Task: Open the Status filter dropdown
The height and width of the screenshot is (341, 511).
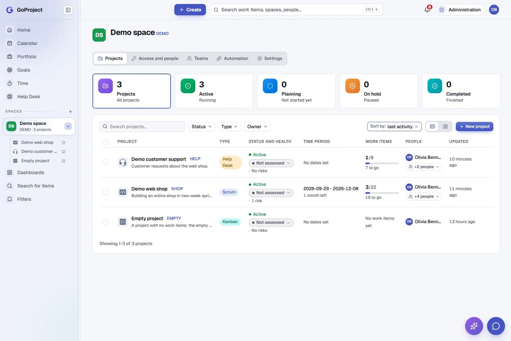Action: [x=202, y=127]
